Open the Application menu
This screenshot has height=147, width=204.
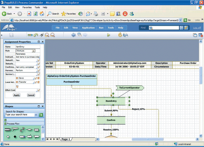[88, 28]
